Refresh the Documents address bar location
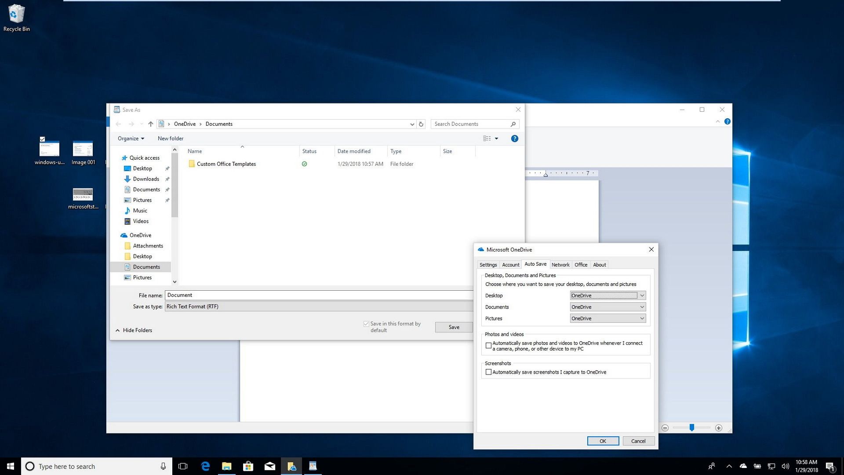 click(421, 124)
